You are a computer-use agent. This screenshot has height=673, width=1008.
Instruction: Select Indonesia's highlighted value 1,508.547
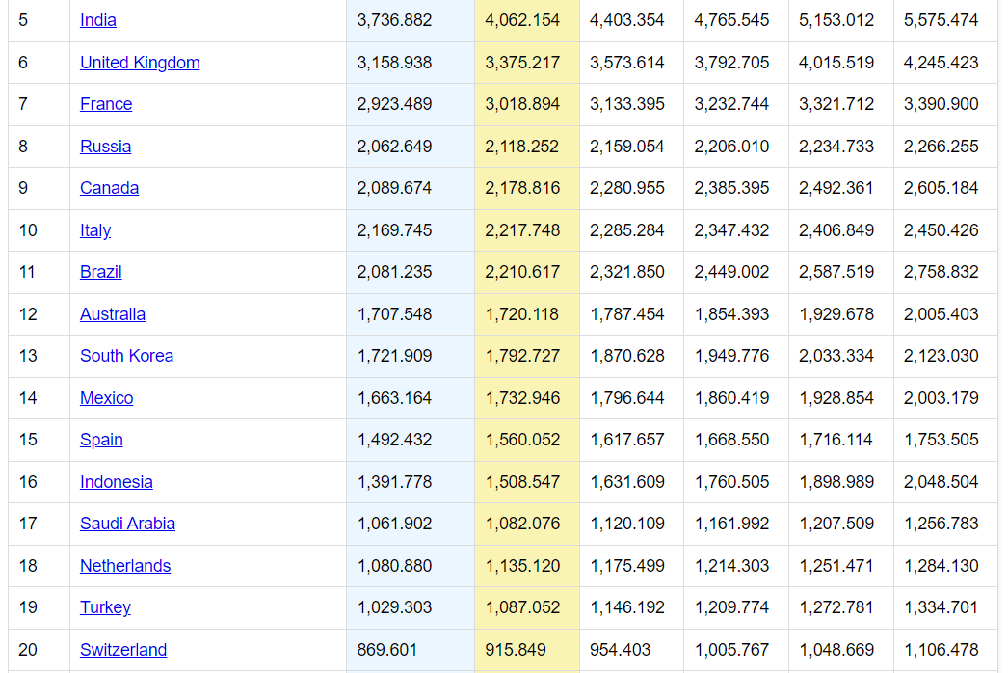tap(522, 482)
